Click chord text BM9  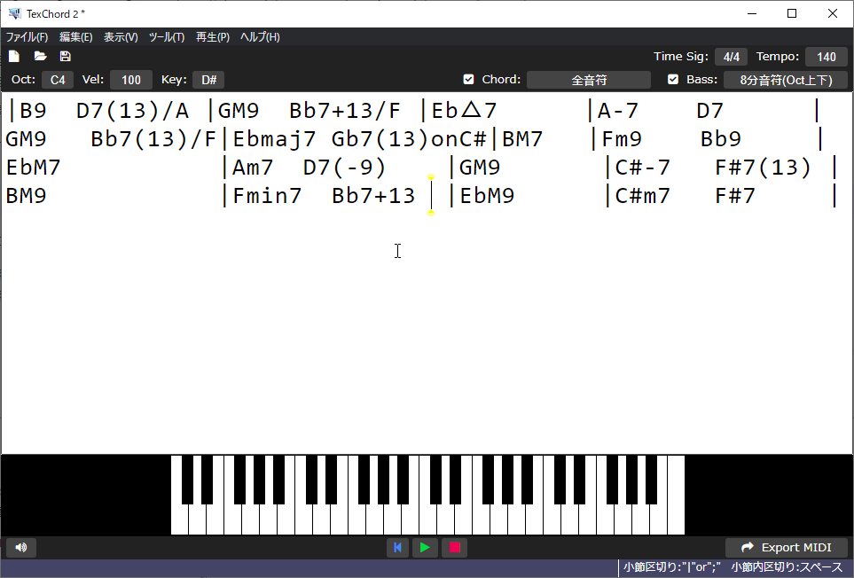coord(26,196)
